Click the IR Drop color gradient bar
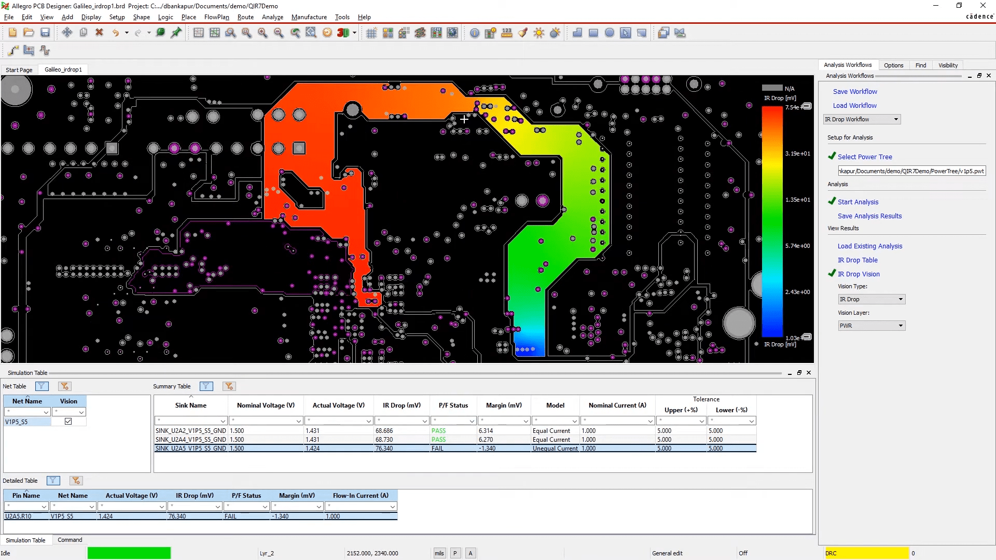The width and height of the screenshot is (996, 560). coord(772,222)
